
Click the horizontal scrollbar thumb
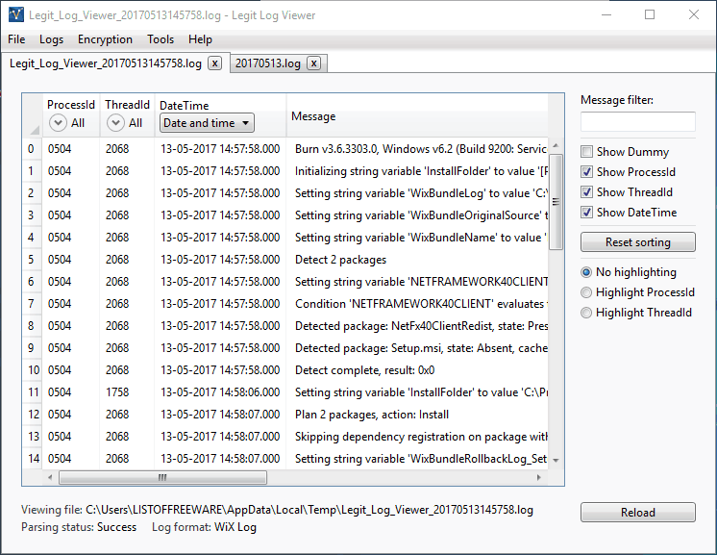click(x=162, y=477)
